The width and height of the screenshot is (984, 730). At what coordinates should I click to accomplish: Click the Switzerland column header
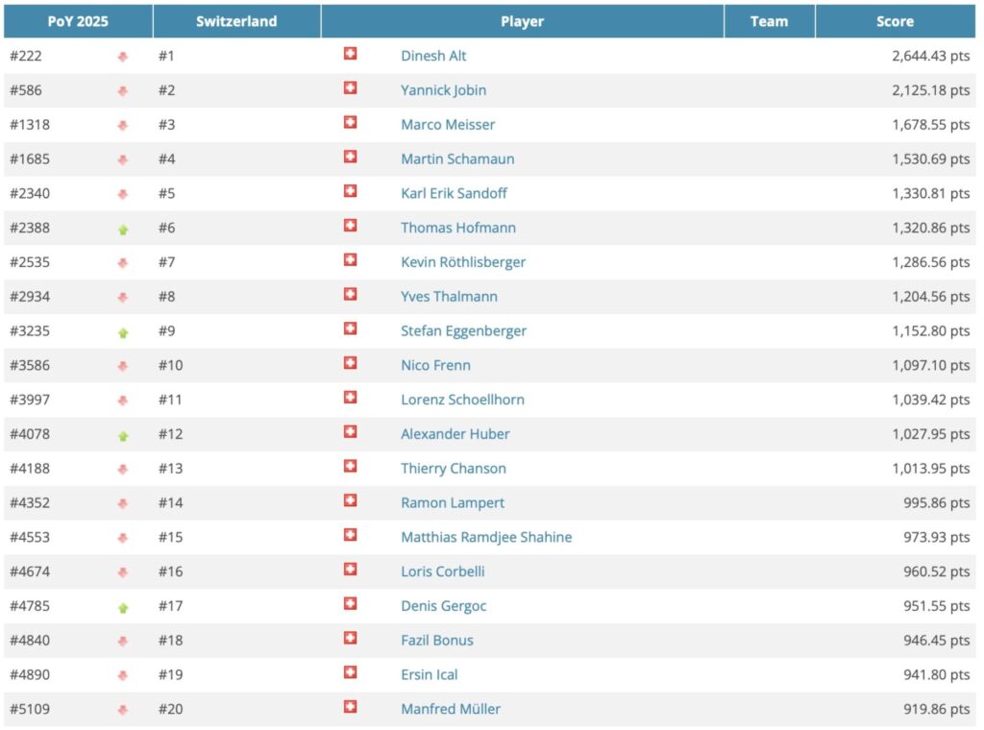click(236, 21)
